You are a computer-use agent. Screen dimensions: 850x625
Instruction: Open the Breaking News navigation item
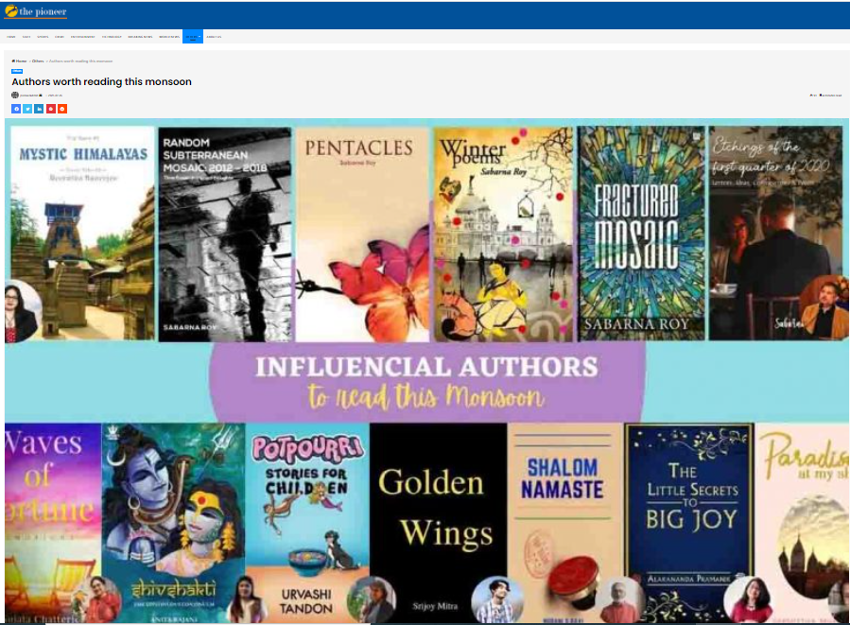tap(140, 37)
